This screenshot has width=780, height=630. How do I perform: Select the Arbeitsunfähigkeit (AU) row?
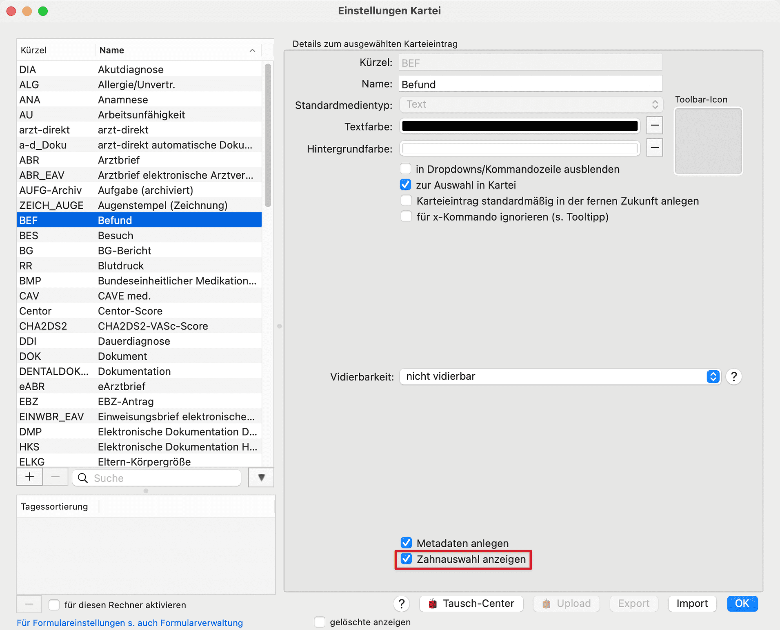[139, 115]
